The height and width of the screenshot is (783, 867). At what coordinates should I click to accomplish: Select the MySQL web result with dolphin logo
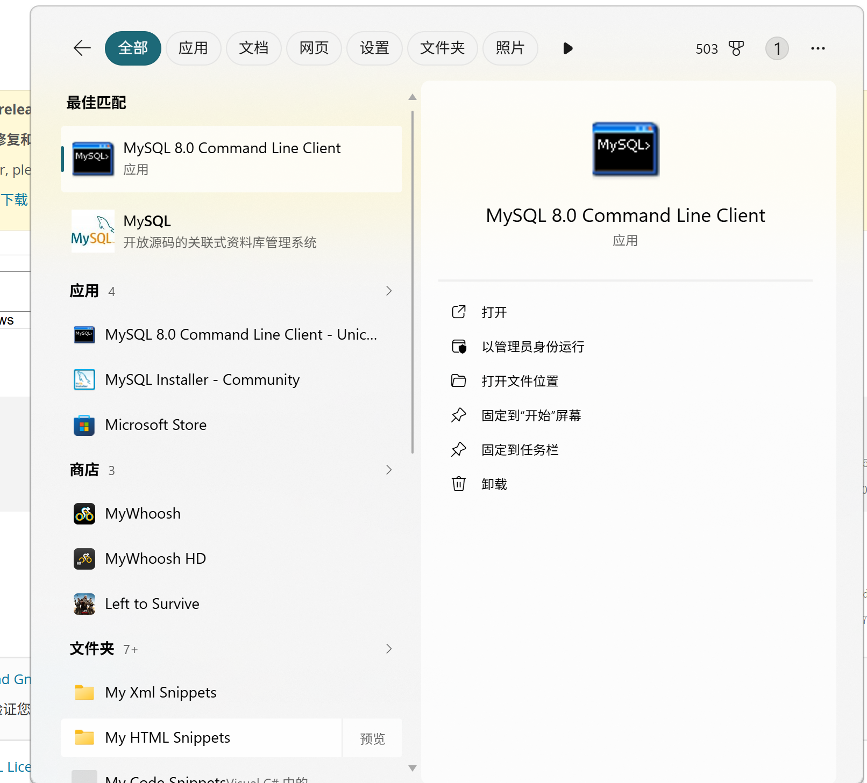click(x=231, y=231)
